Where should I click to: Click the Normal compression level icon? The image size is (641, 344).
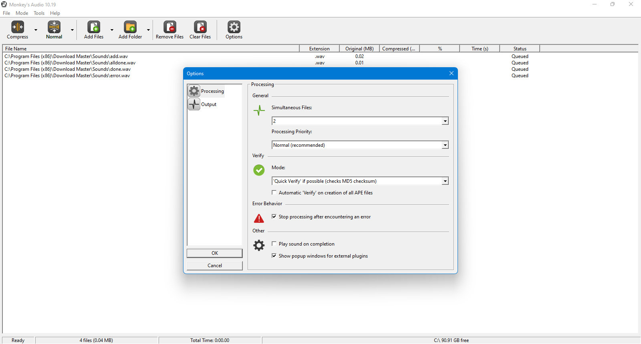point(54,27)
